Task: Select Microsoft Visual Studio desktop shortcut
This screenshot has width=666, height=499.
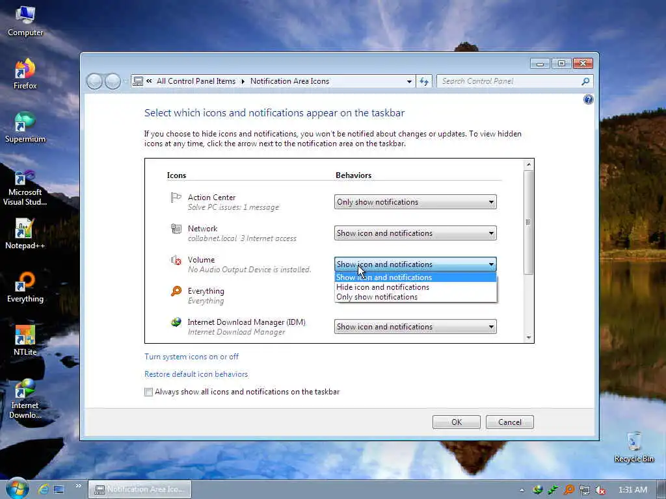Action: click(25, 188)
